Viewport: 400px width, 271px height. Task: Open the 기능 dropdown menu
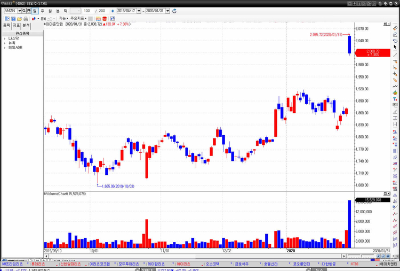pos(63,18)
